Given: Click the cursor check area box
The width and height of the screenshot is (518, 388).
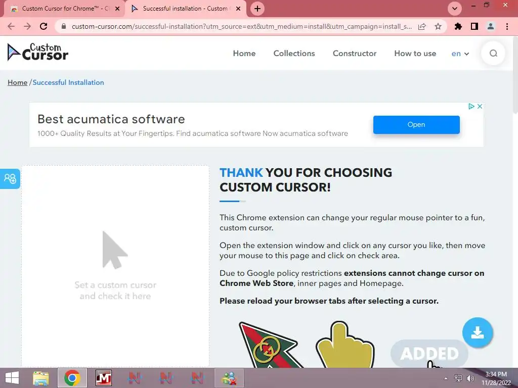Looking at the screenshot, I should point(115,266).
